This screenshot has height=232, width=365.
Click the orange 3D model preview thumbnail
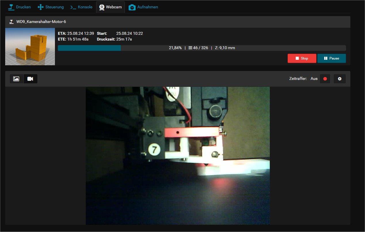pos(30,47)
